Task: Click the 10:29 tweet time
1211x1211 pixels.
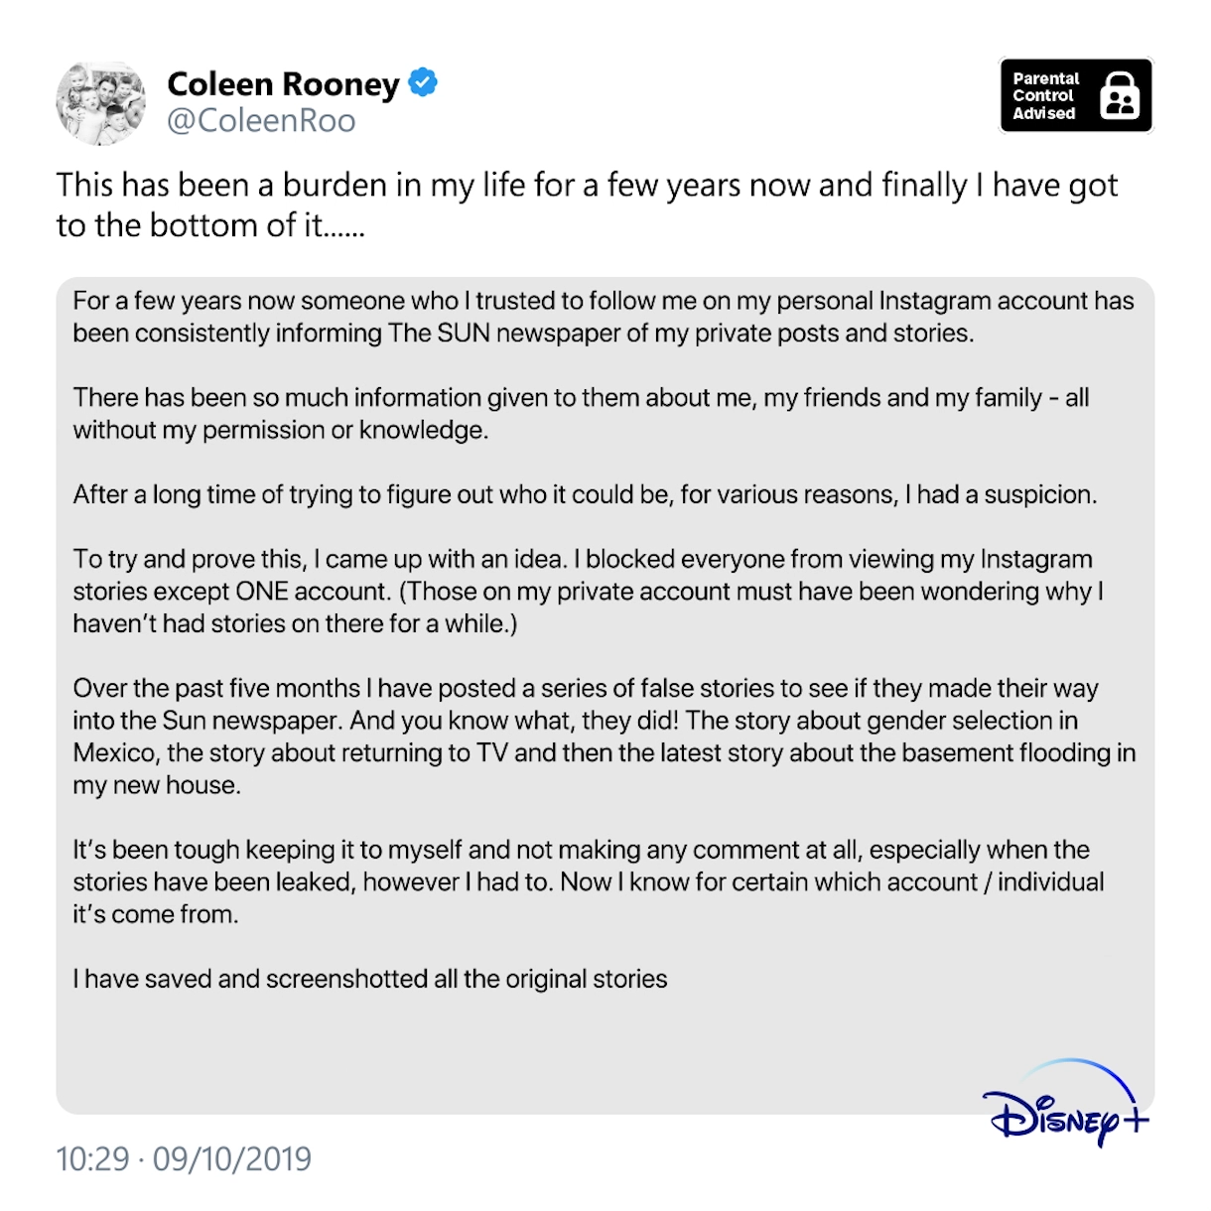Action: pyautogui.click(x=92, y=1159)
